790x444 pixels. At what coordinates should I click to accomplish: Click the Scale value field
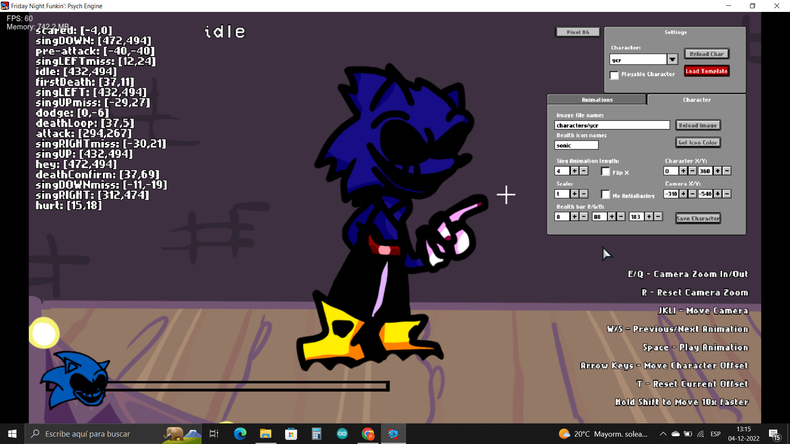[x=562, y=194]
